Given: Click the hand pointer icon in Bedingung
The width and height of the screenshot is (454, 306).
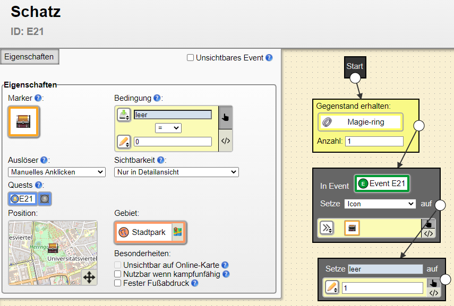Looking at the screenshot, I should pos(226,117).
